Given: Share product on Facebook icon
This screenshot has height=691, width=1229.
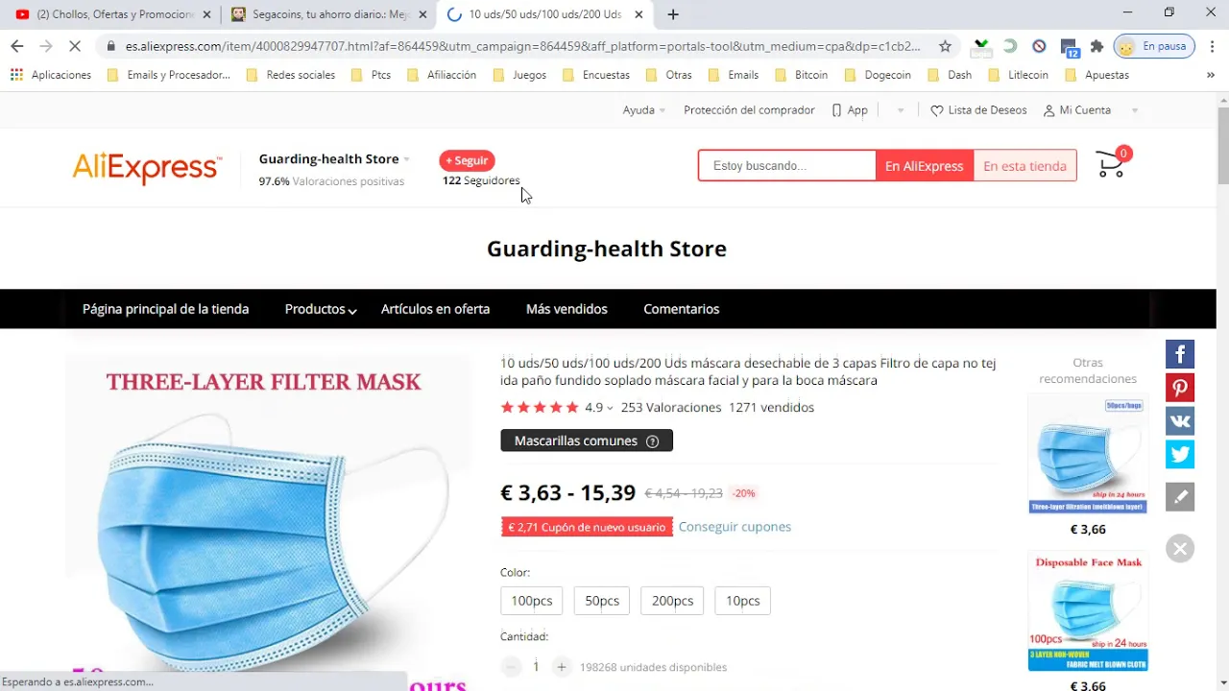Looking at the screenshot, I should pos(1180,354).
